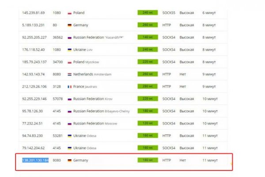This screenshot has height=177, width=265.
Task: Click IP address 77.232.24.51
Action: pyautogui.click(x=32, y=124)
